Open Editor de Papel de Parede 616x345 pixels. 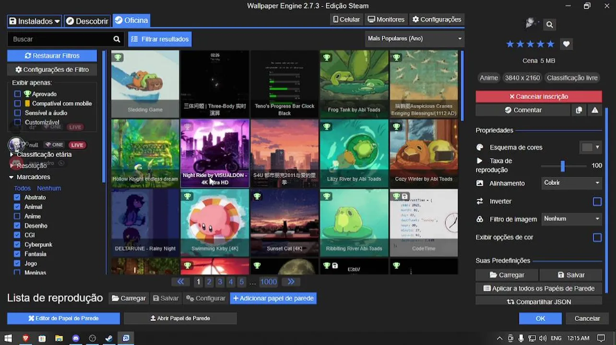[x=63, y=318]
